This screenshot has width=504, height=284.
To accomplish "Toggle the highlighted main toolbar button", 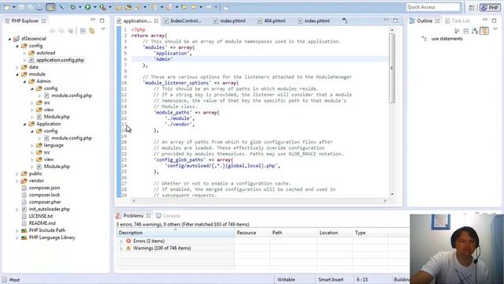I will point(50,7).
